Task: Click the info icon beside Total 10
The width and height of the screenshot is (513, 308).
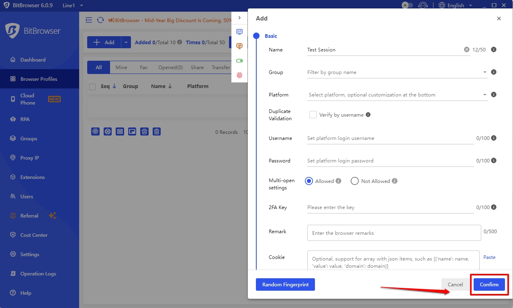Action: tap(180, 42)
